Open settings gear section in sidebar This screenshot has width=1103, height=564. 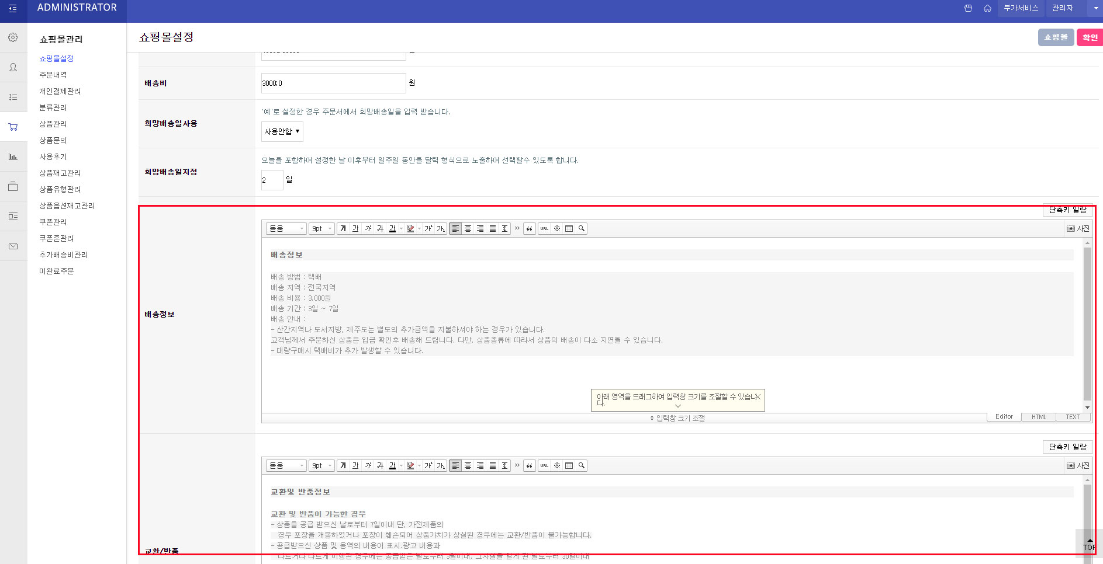point(13,37)
